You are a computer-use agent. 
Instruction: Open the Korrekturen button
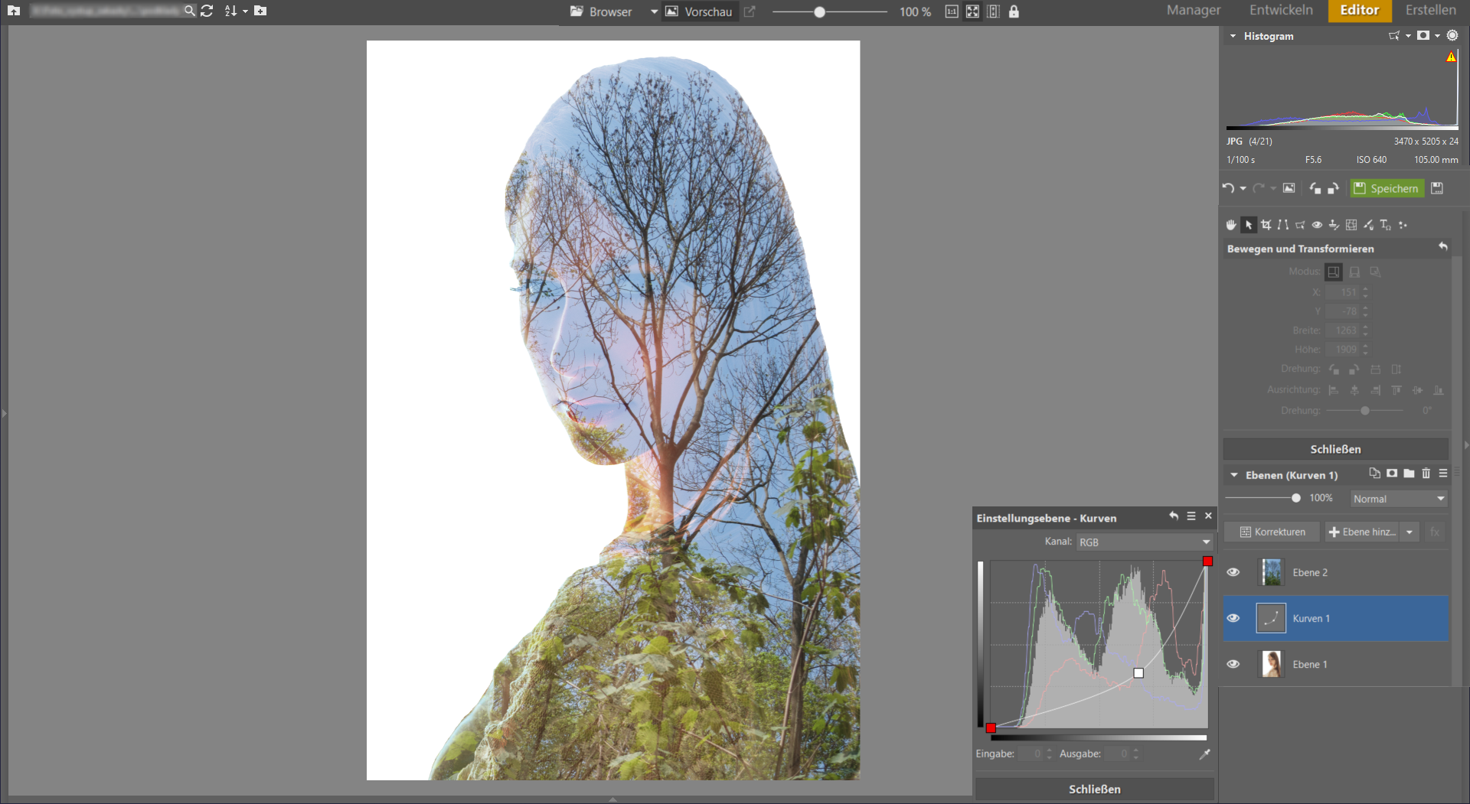pos(1272,532)
